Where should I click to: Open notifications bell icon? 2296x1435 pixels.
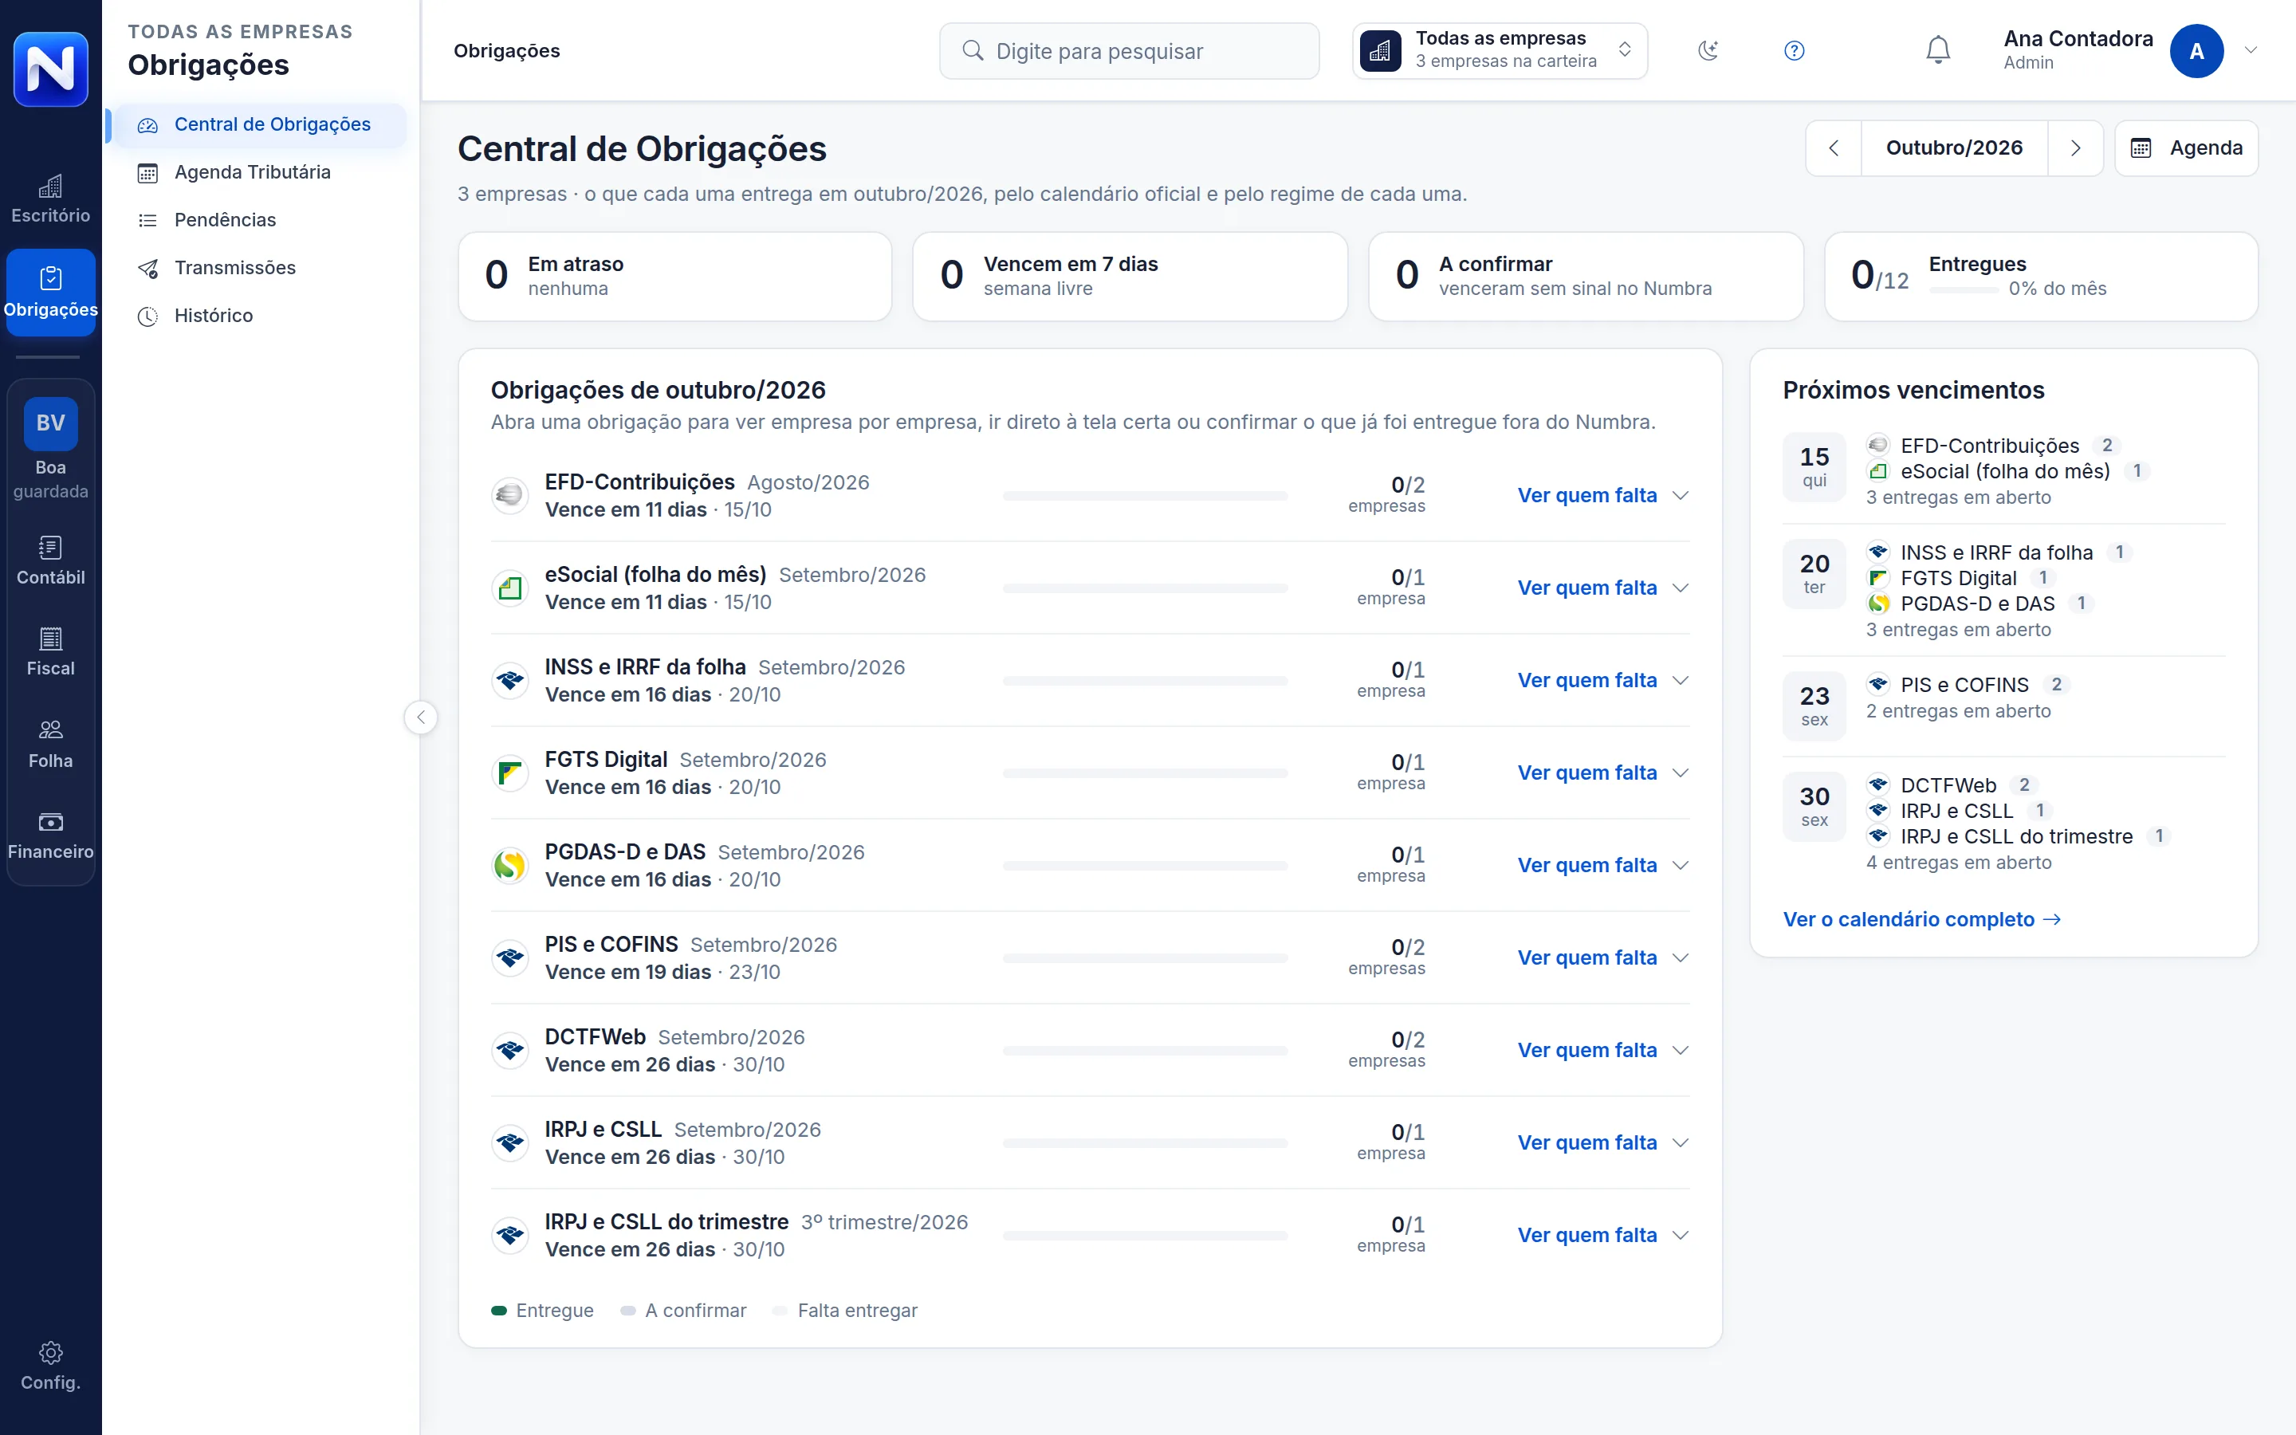1938,51
